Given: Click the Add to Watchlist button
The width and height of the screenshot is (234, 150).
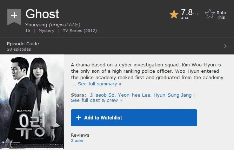Looking at the screenshot, I should (134, 118).
